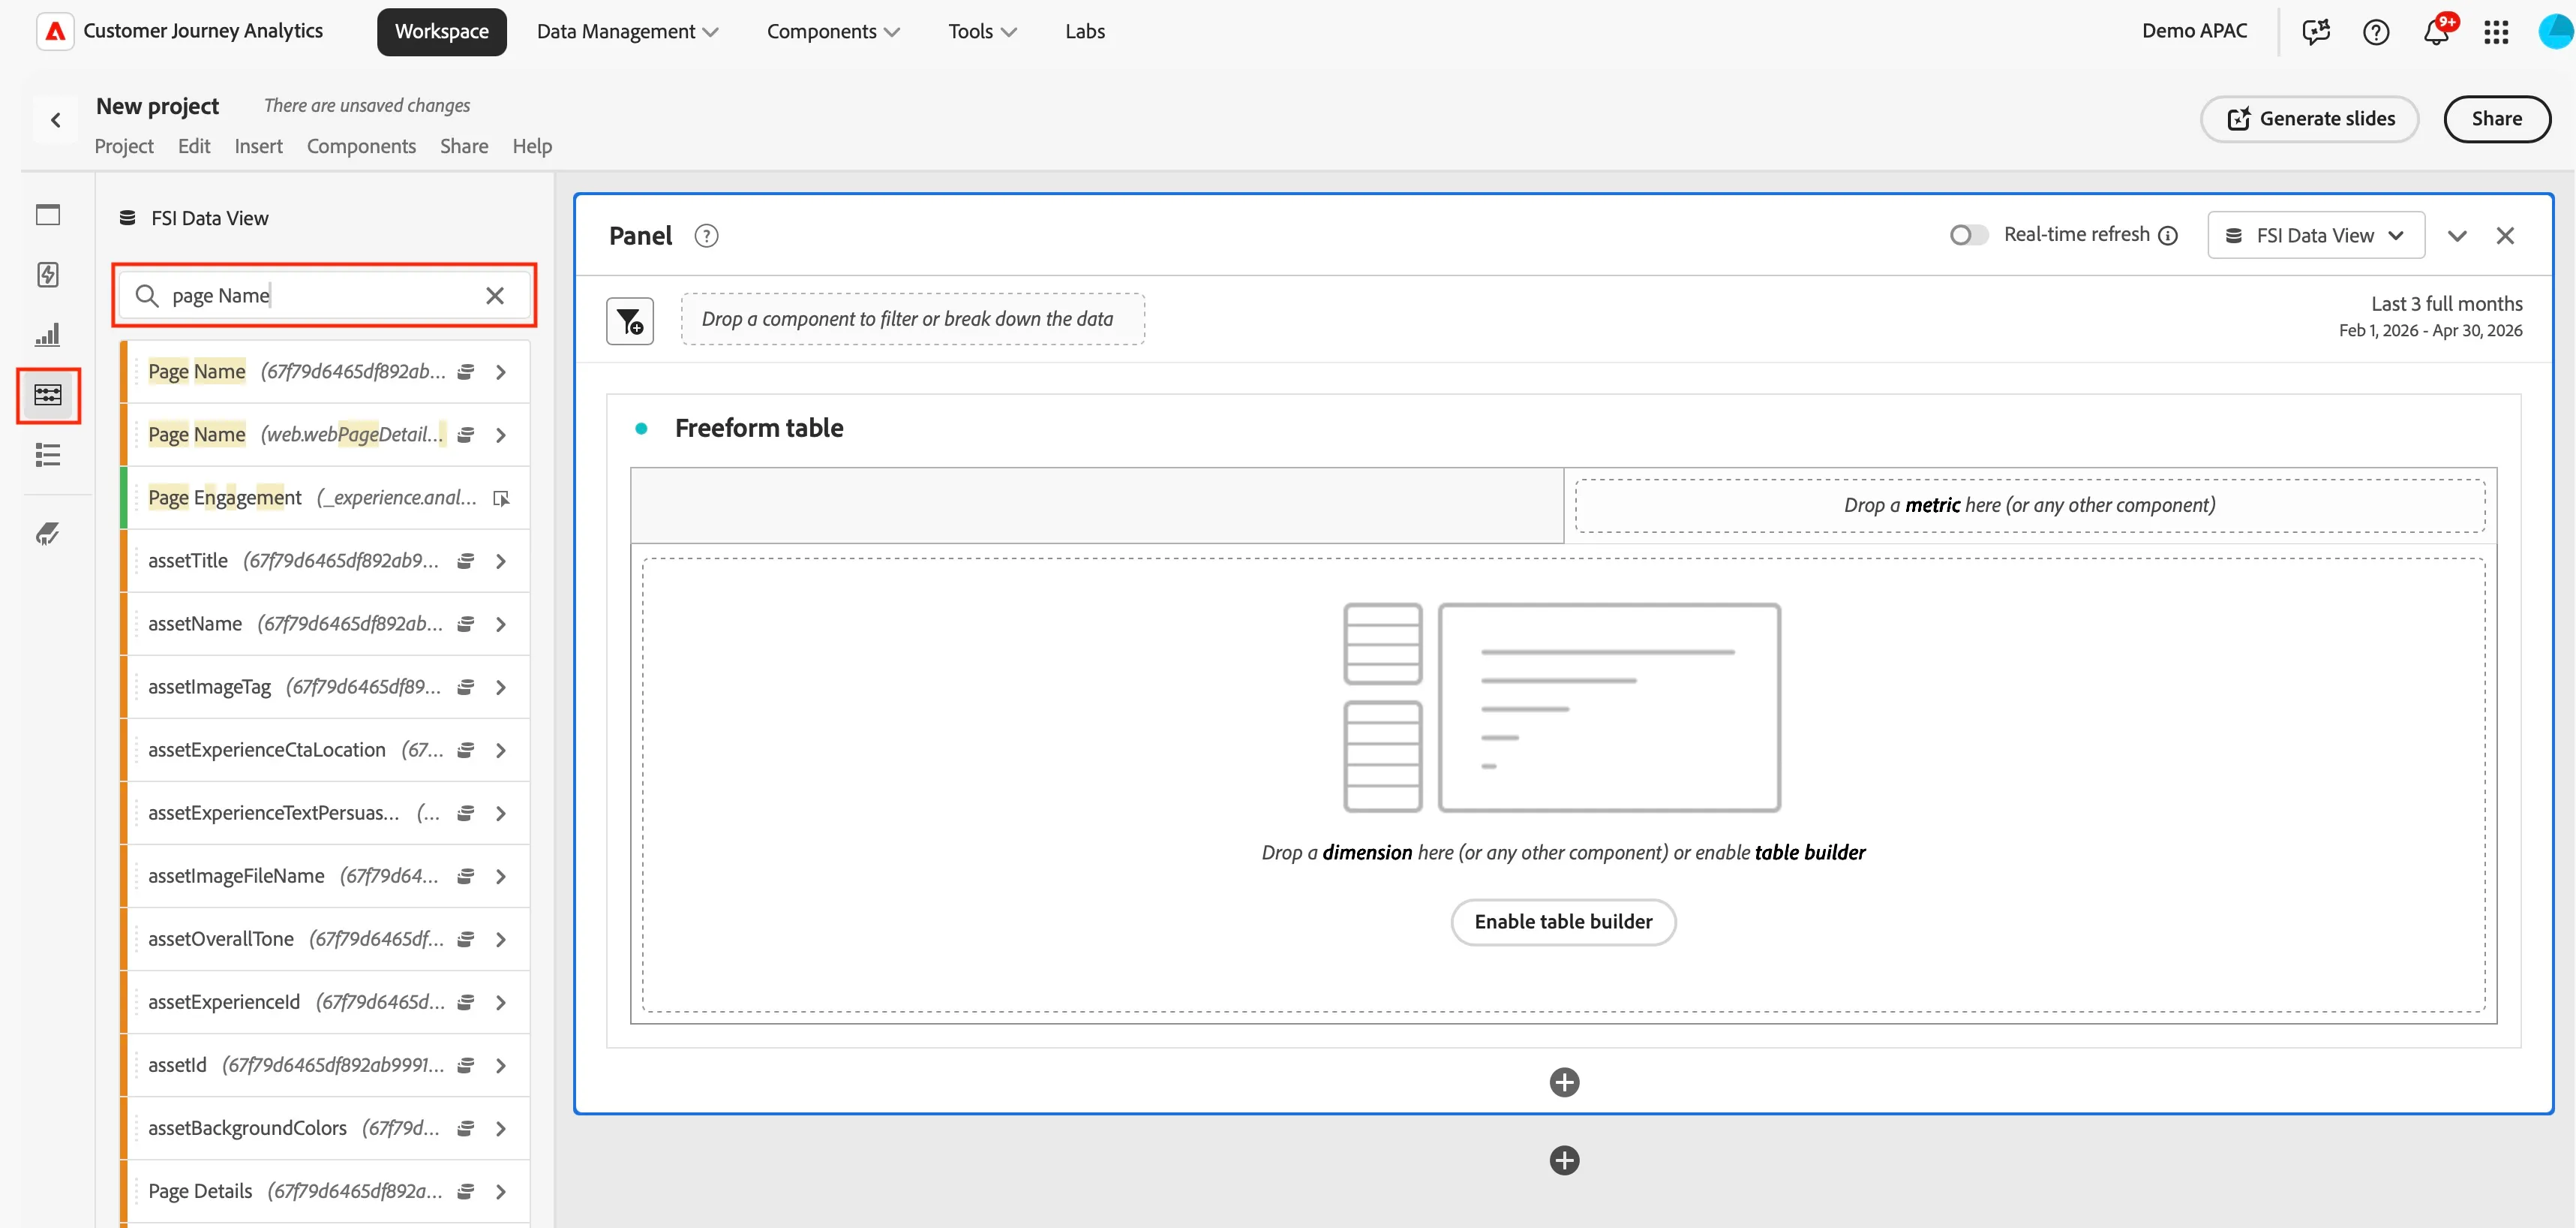Image resolution: width=2576 pixels, height=1228 pixels.
Task: Add a new panel with the bottom plus
Action: point(1564,1160)
